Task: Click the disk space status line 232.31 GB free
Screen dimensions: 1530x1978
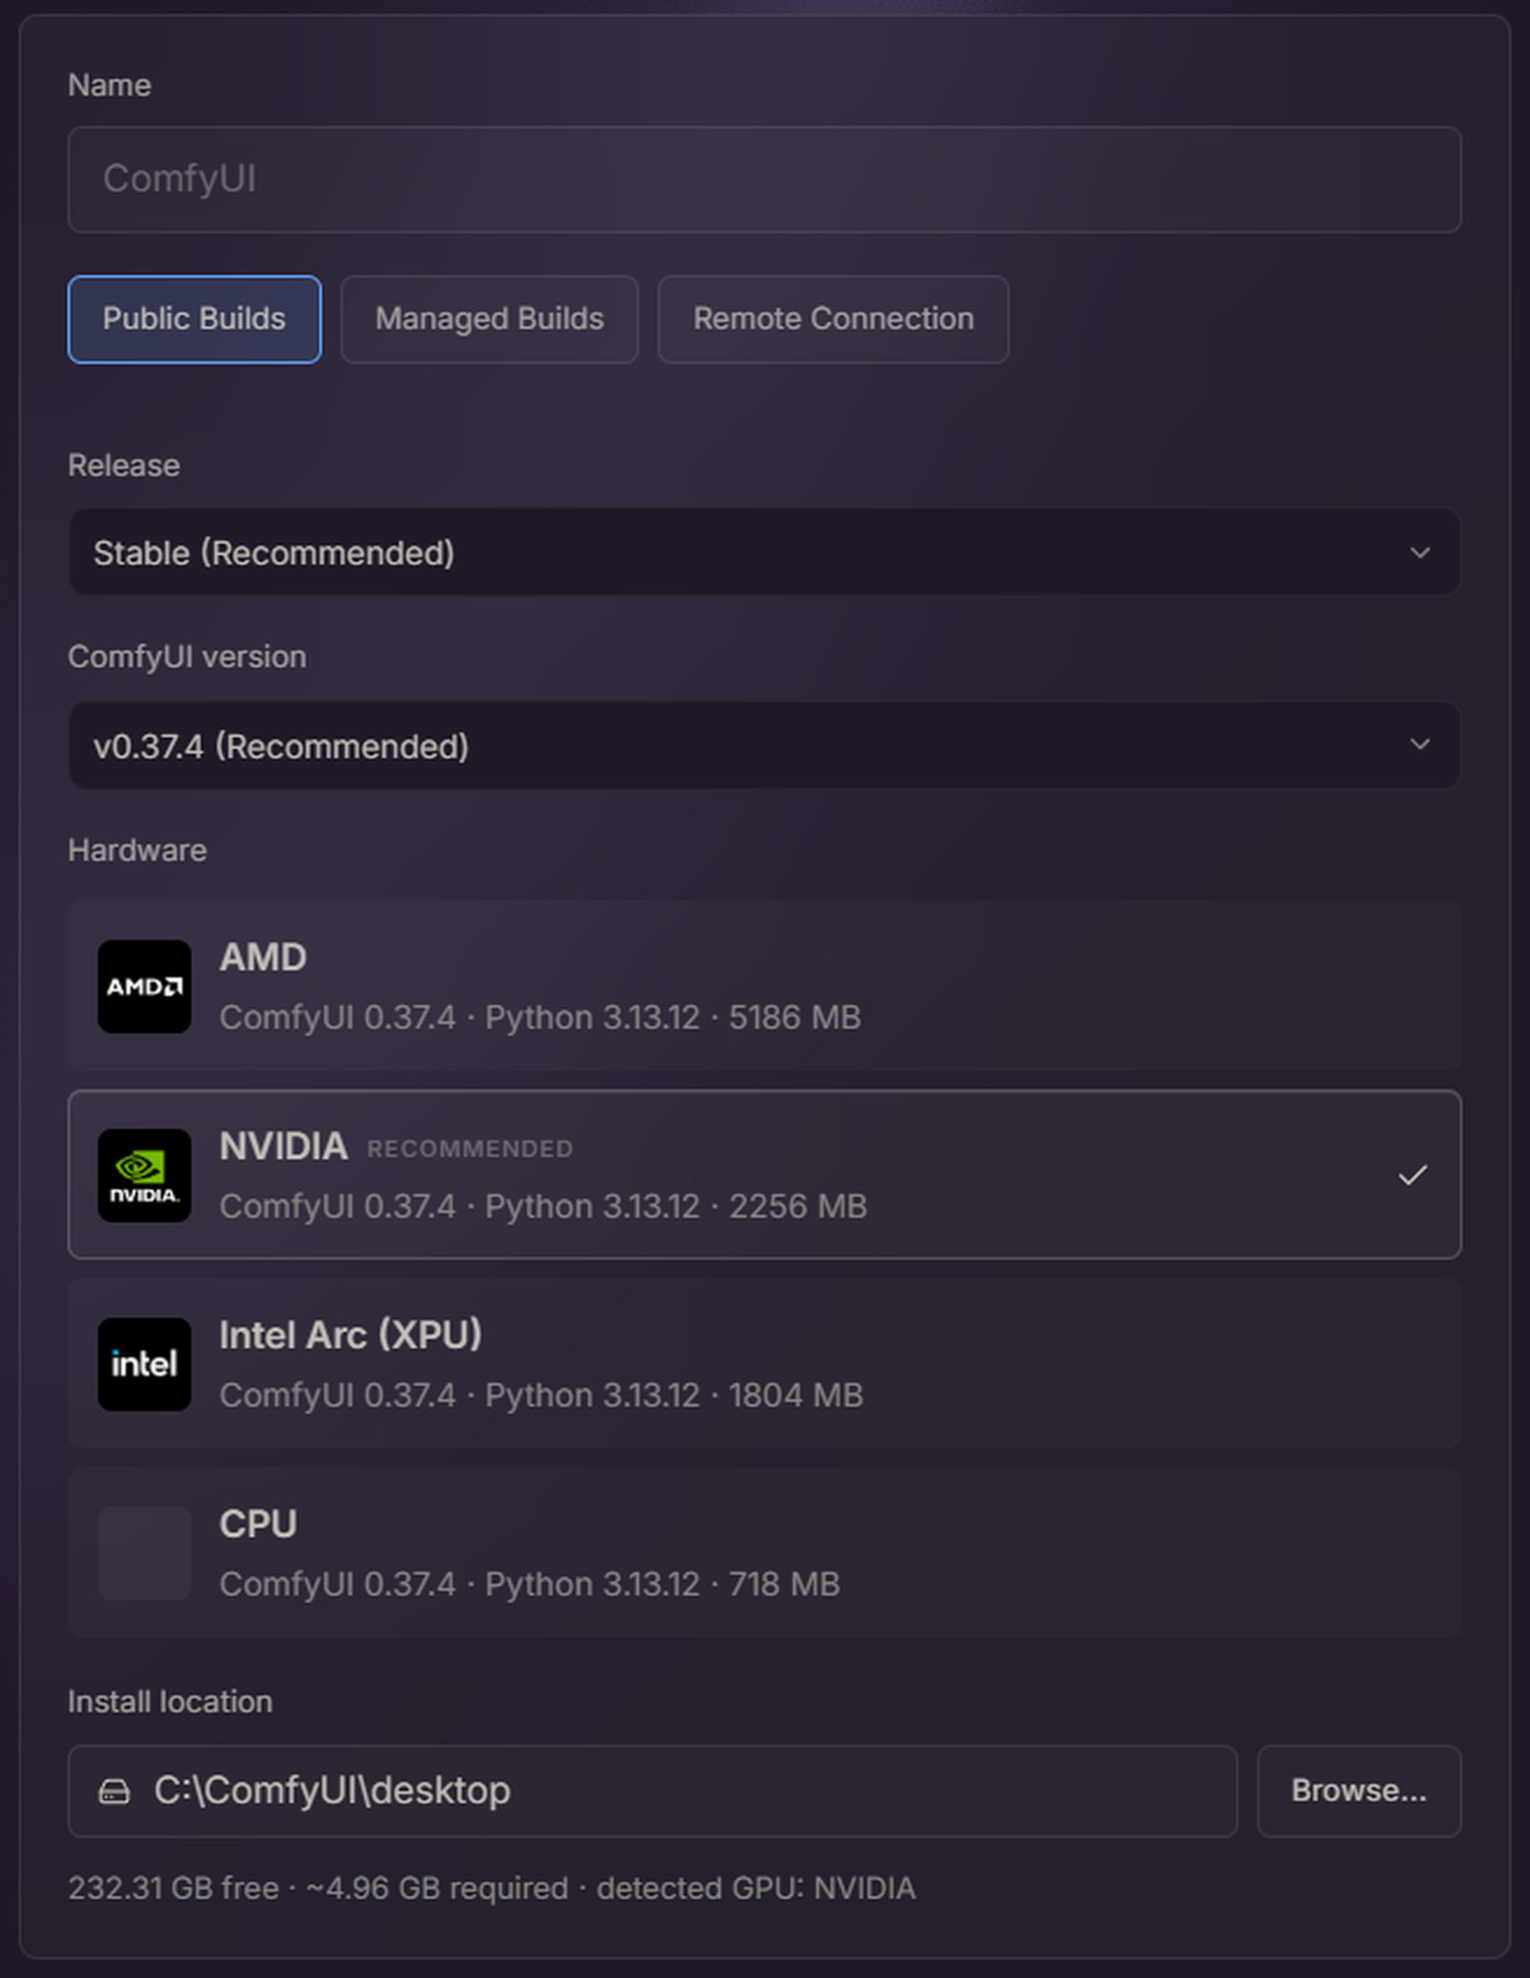Action: pos(492,1888)
